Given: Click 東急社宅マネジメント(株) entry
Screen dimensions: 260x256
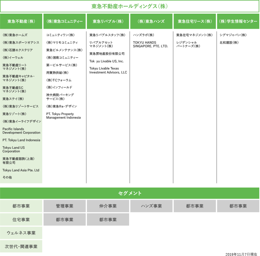Looking at the screenshot, I should click(194, 35).
